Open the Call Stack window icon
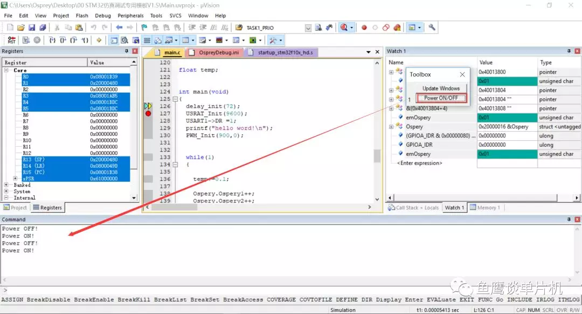Screen dimensions: 582x314 pos(158,40)
